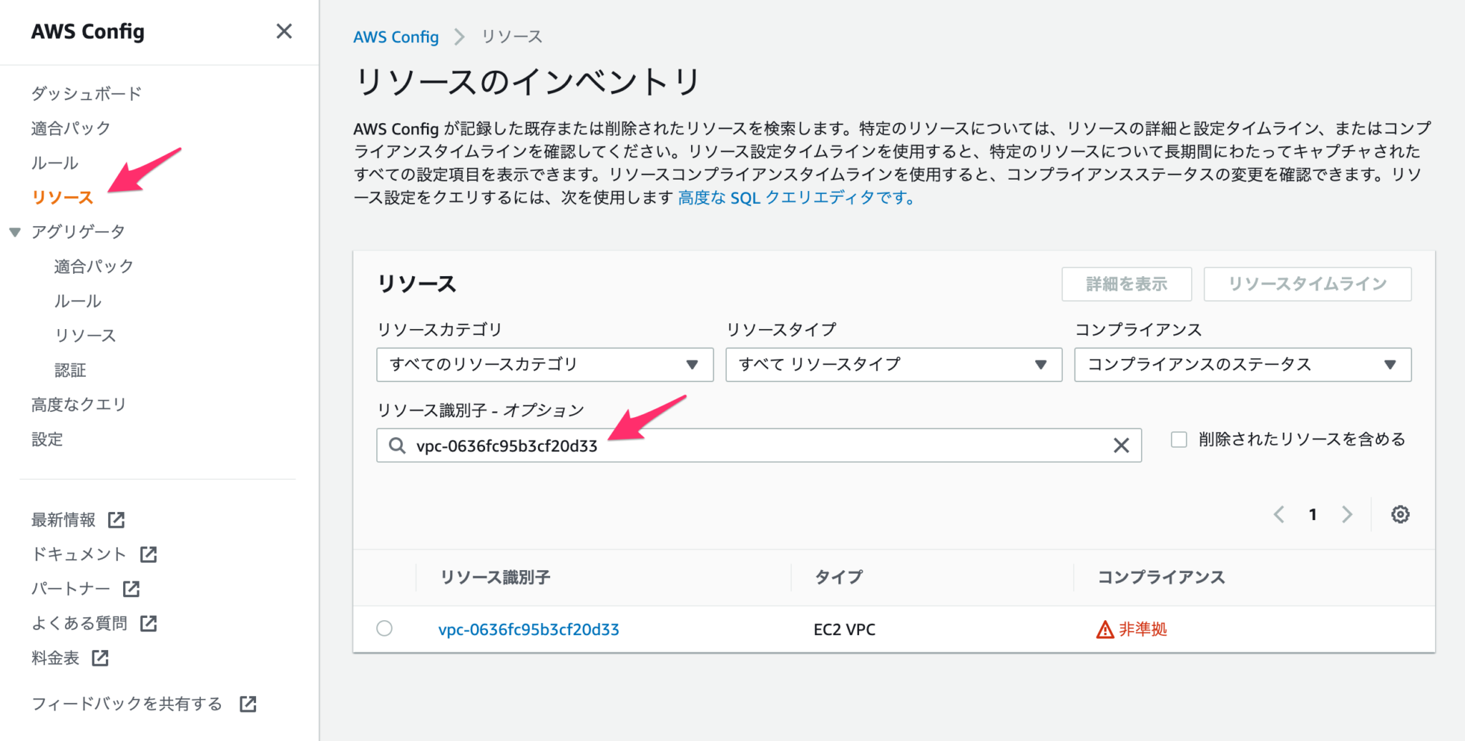Open the すべて リソースタイプ dropdown
The height and width of the screenshot is (741, 1465).
[x=893, y=365]
